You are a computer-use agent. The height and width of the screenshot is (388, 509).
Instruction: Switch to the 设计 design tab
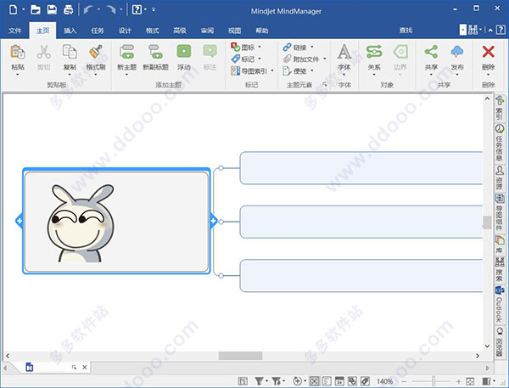(x=125, y=31)
